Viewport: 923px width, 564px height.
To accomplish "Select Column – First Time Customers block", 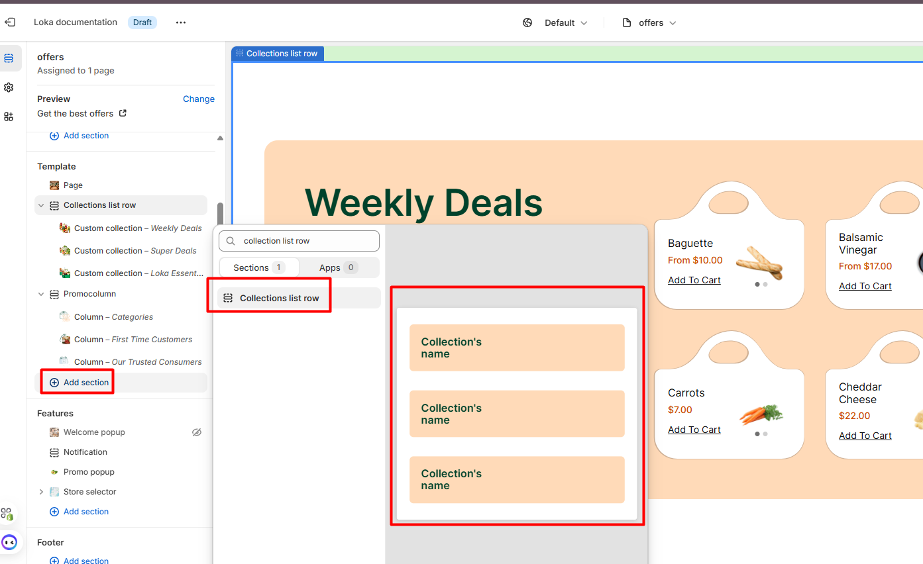I will (133, 340).
